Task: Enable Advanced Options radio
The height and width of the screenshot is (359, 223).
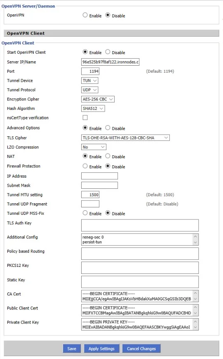Action: pyautogui.click(x=85, y=128)
